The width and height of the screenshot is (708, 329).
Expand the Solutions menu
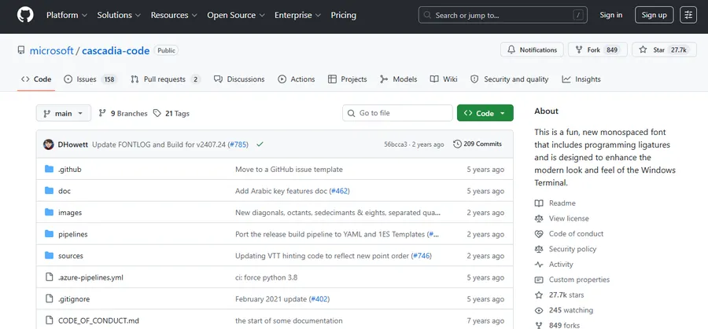click(119, 15)
